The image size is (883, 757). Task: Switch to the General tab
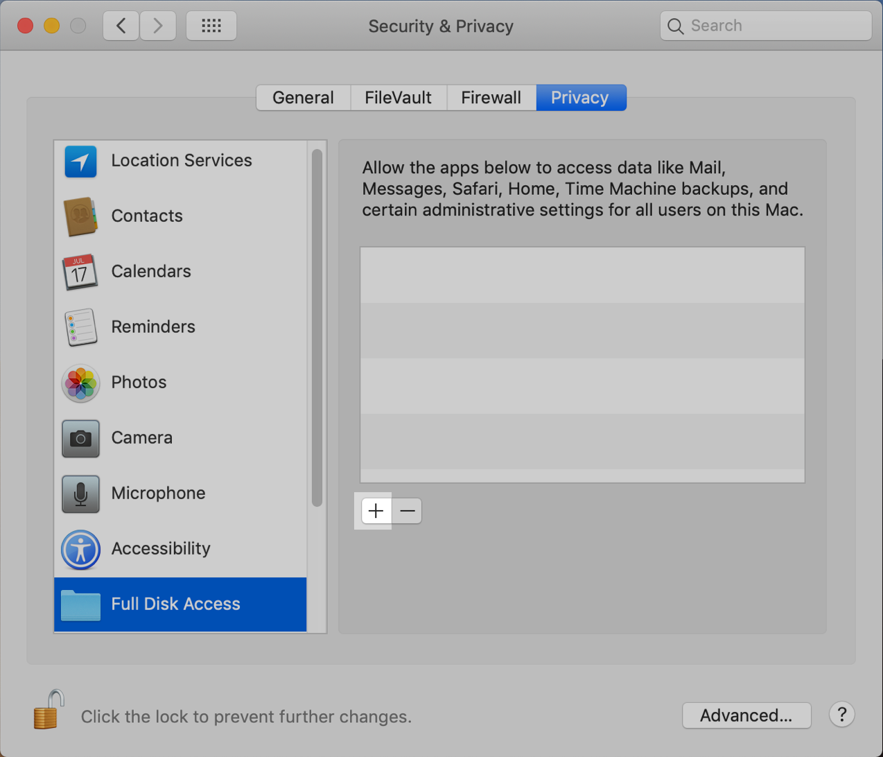click(x=303, y=98)
